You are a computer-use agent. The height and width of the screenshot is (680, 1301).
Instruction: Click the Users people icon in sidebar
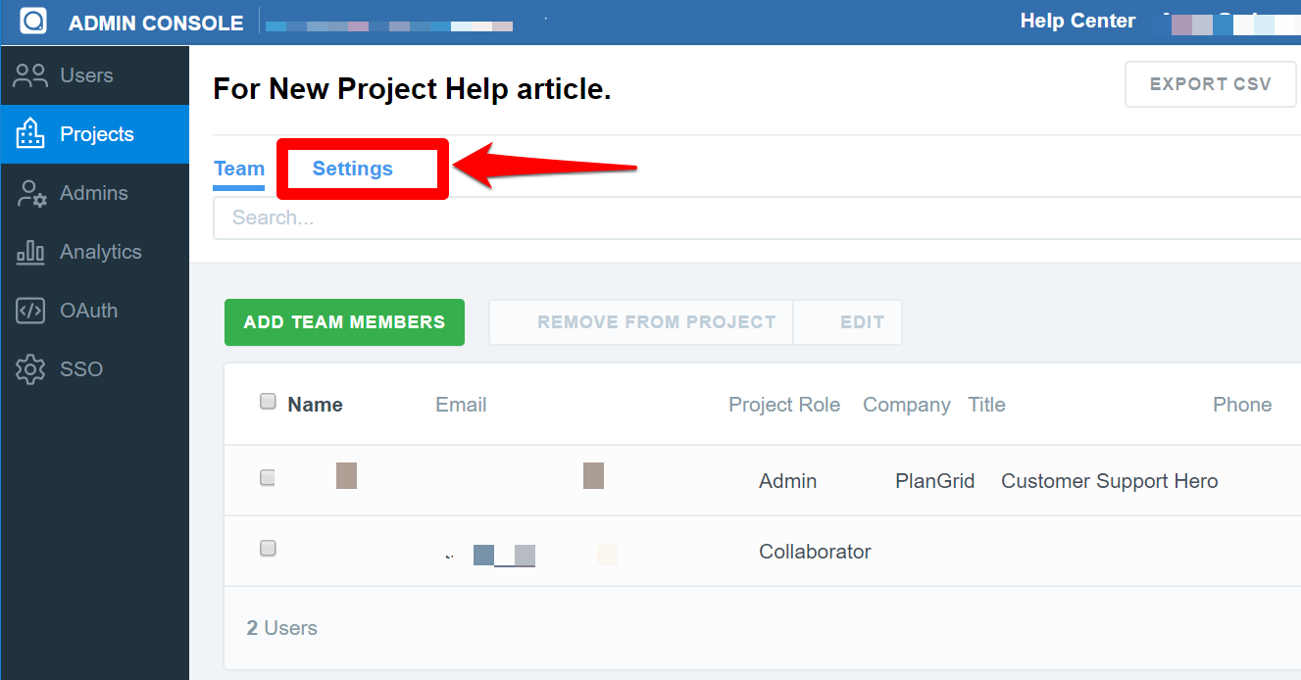(30, 75)
